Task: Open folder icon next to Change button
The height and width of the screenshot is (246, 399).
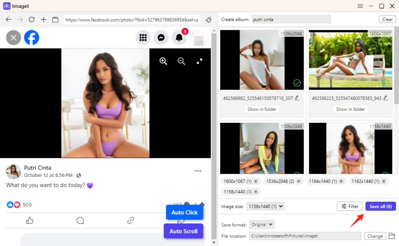Action: pos(392,236)
